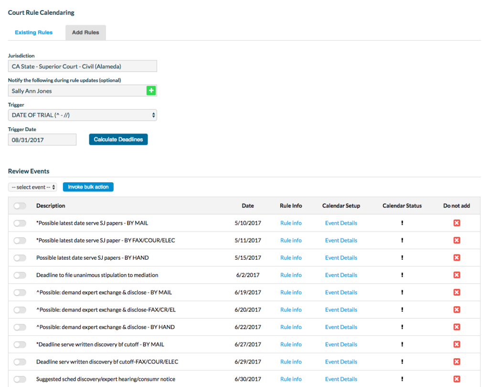This screenshot has width=489, height=387.
Task: Remove the SJ papers BY MAIL event with red X
Action: (457, 223)
